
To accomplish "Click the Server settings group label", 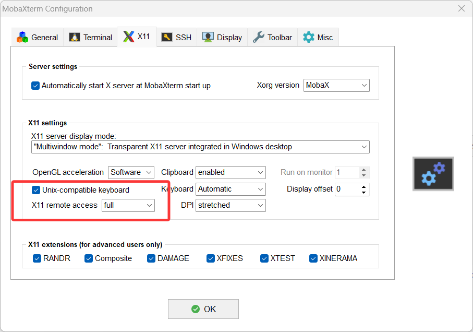I will (53, 66).
